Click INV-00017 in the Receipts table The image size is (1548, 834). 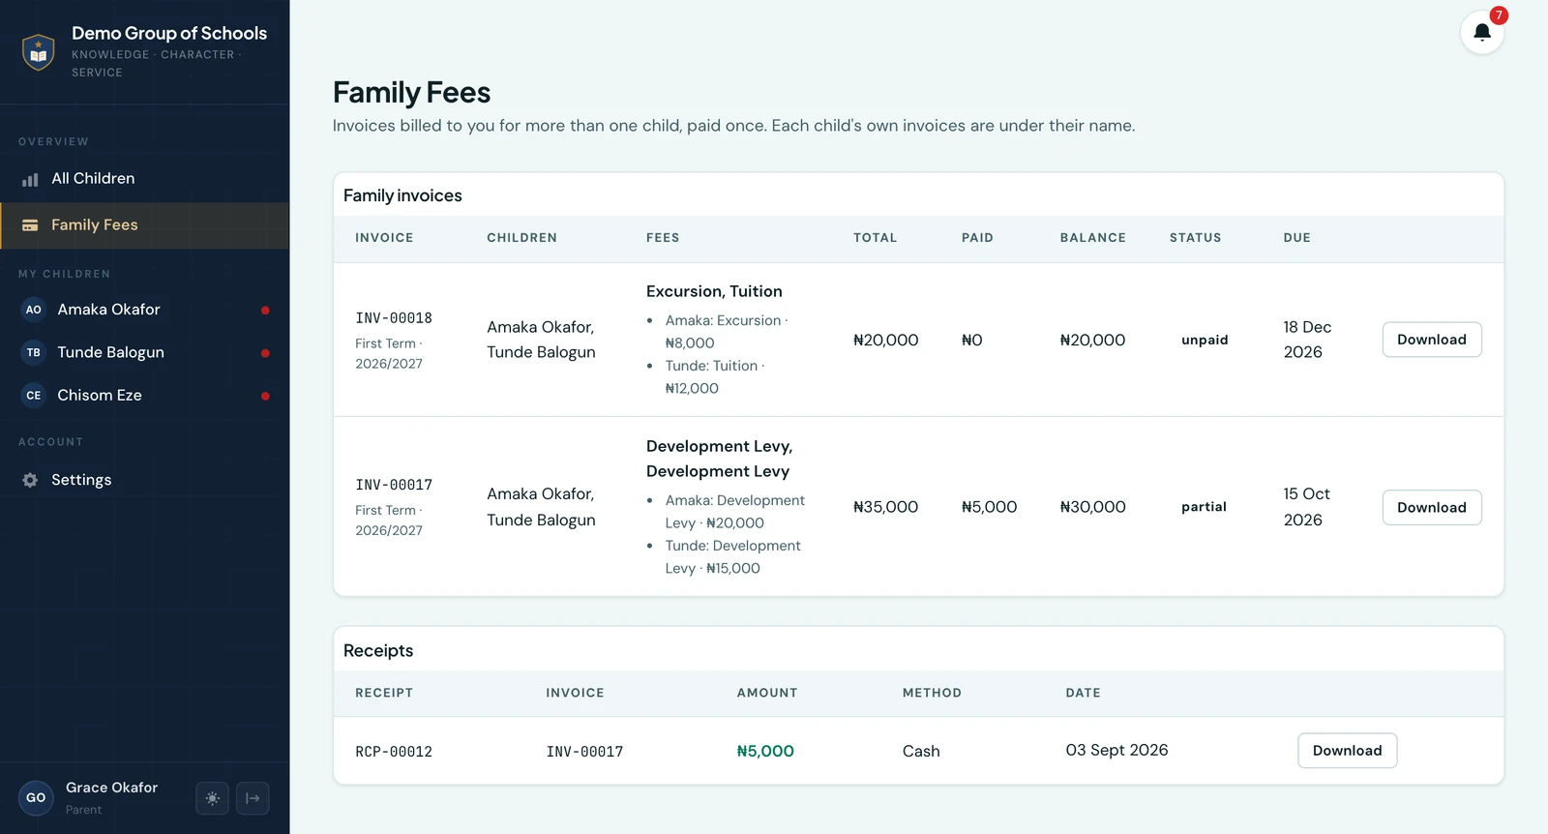[x=584, y=752]
